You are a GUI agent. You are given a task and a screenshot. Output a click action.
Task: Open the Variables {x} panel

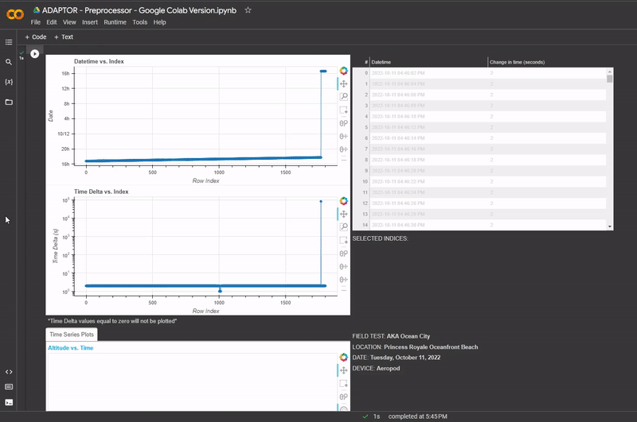[9, 82]
